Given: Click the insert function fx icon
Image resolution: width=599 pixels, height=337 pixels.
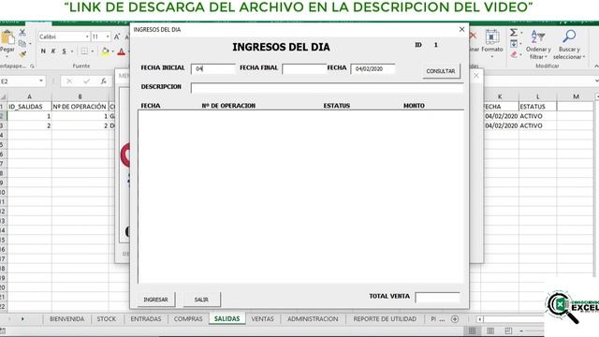Looking at the screenshot, I should (104, 81).
